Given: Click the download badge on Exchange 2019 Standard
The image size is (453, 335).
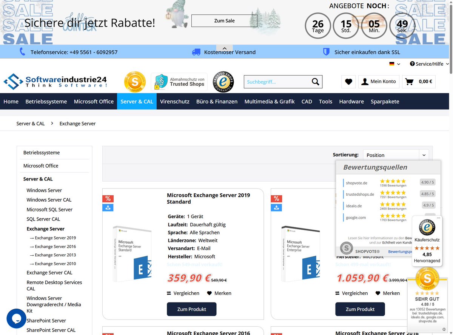Looking at the screenshot, I should pyautogui.click(x=108, y=207).
